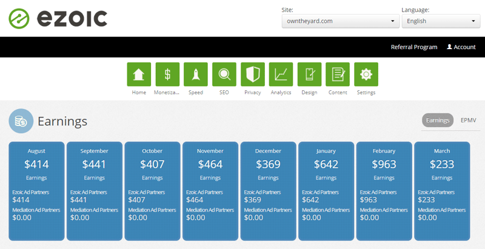Open the Privacy shield icon
Viewport: 485px width, 249px height.
coord(253,75)
